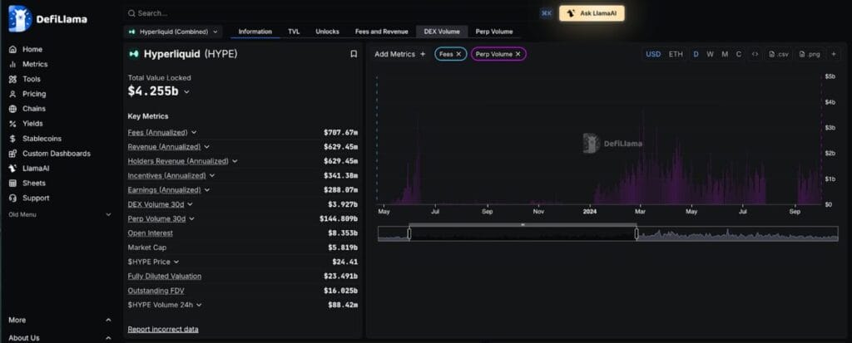
Task: Click the search field
Action: (331, 13)
